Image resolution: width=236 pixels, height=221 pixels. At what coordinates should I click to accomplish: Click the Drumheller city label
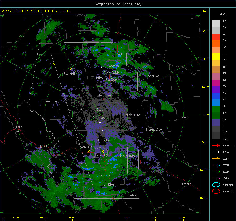coord(154,130)
